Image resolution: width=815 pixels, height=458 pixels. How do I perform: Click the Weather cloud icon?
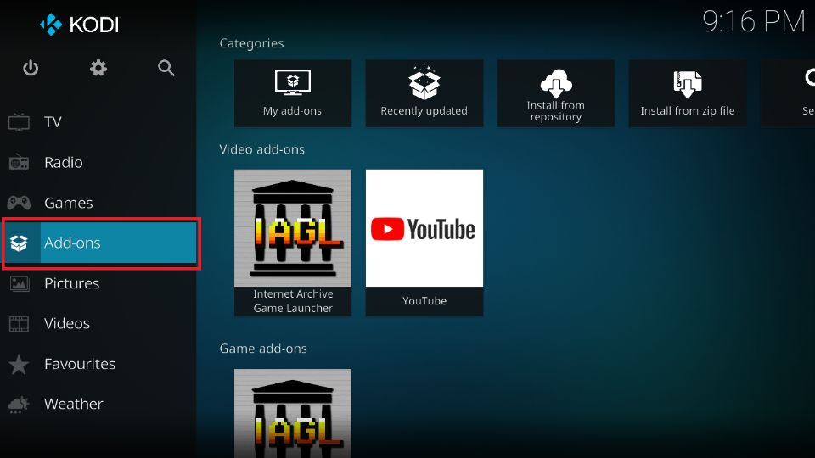tap(20, 404)
